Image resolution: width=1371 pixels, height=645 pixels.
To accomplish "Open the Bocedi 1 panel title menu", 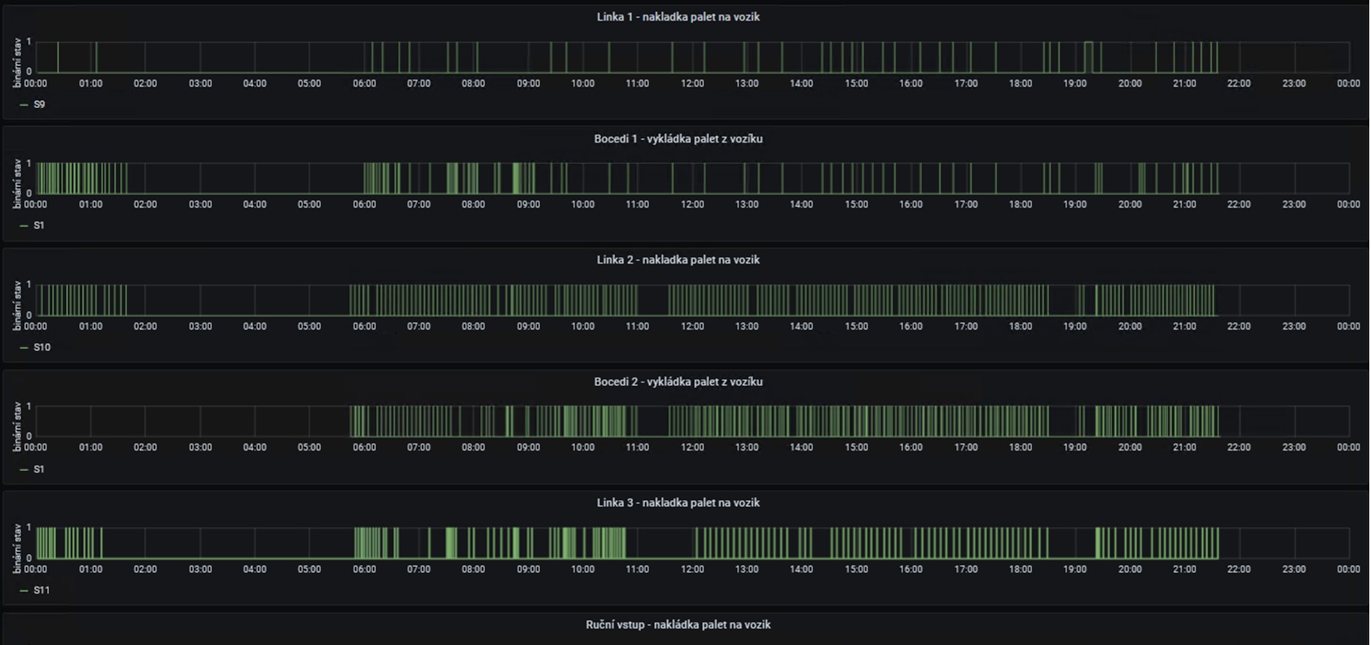I will point(677,139).
